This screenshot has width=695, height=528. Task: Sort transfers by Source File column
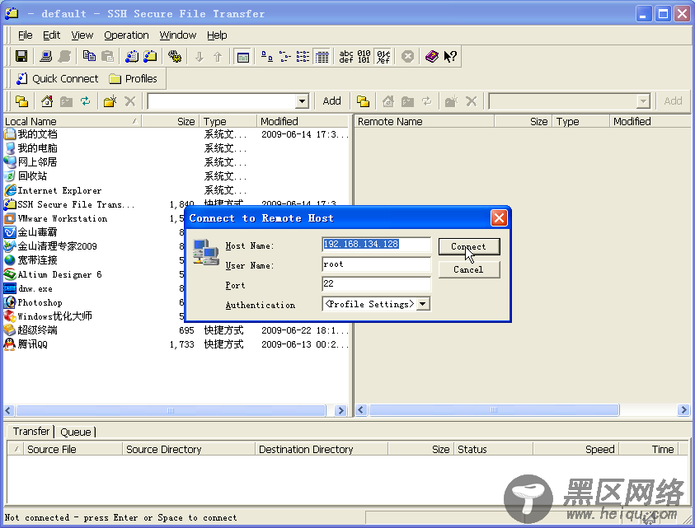[73, 449]
